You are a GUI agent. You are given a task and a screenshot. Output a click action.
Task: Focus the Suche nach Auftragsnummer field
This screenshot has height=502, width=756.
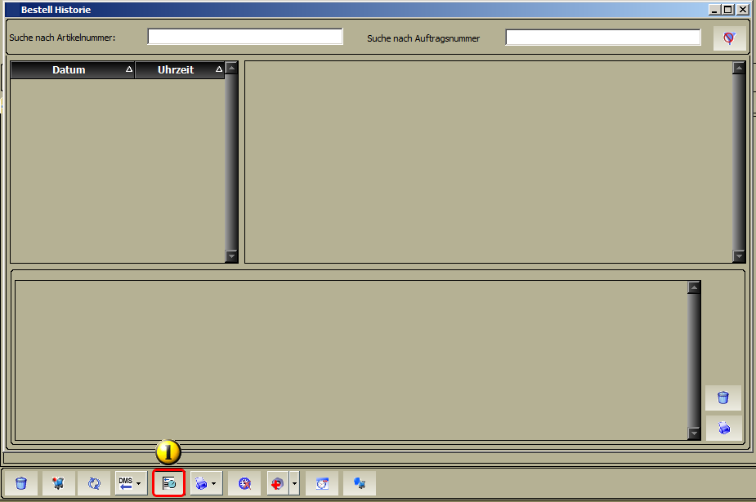click(x=602, y=37)
